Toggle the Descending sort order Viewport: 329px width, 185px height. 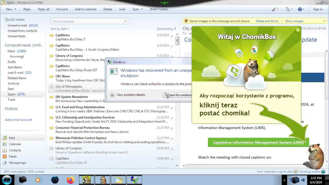point(167,29)
